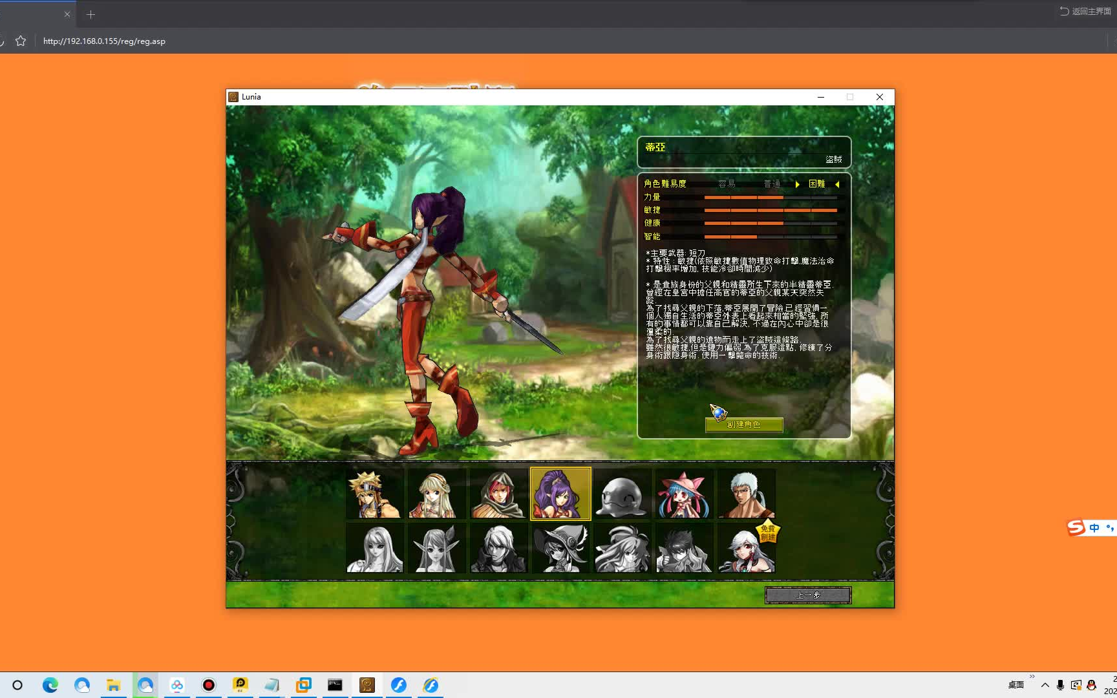Click the 免費創建 star badge

click(768, 533)
